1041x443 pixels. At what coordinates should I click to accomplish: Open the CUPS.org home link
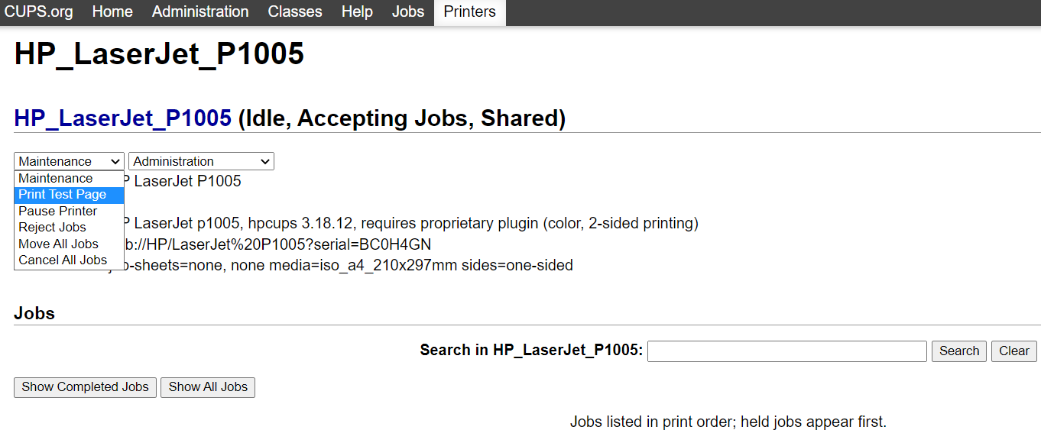(39, 12)
